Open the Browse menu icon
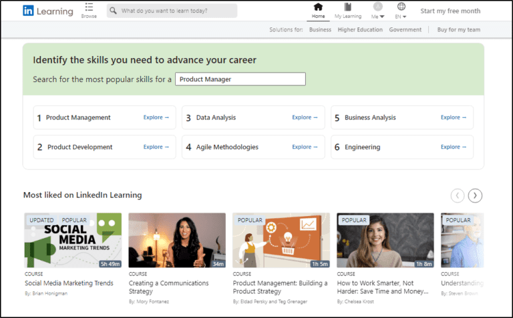 point(89,7)
